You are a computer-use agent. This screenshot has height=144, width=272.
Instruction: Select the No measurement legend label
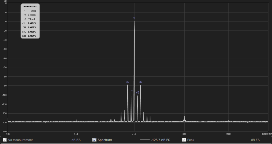(x=20, y=140)
